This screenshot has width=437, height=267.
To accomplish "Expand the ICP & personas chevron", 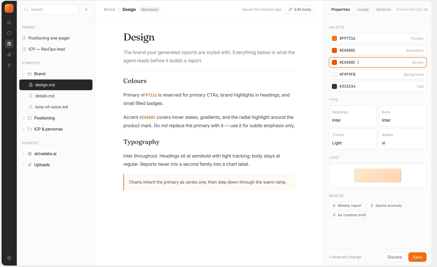I will coord(23,129).
